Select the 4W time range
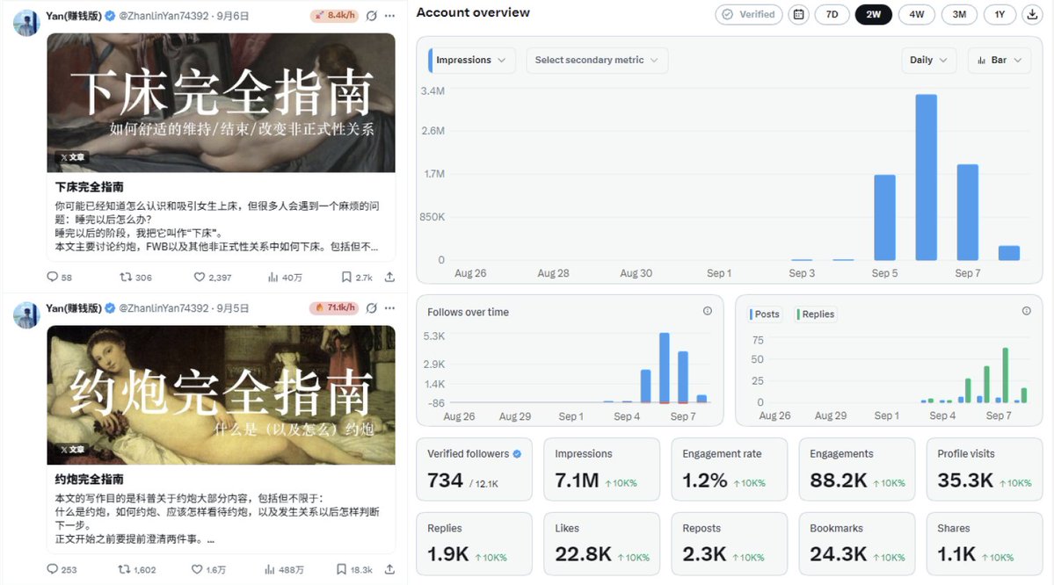 (x=917, y=14)
